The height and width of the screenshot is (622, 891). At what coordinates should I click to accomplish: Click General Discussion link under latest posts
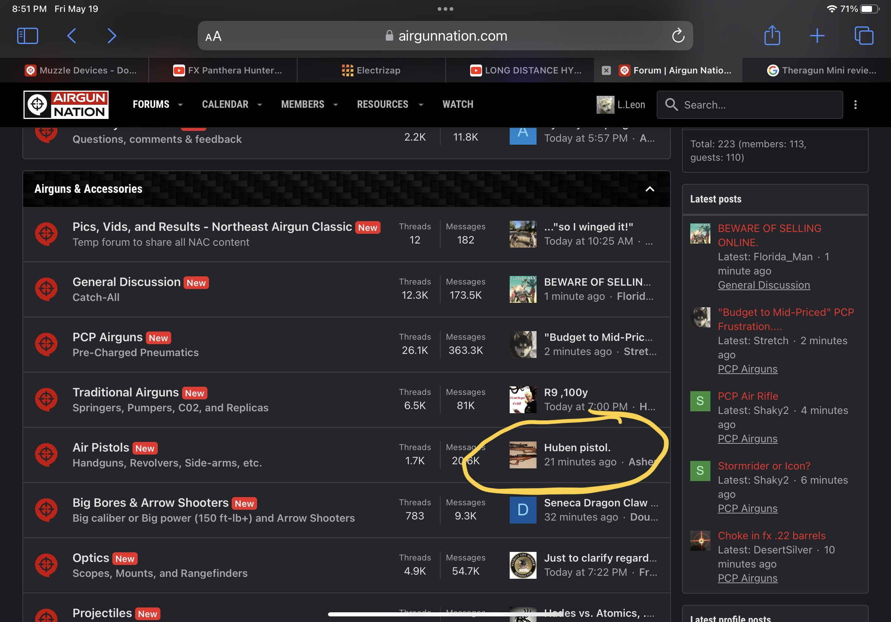click(764, 285)
